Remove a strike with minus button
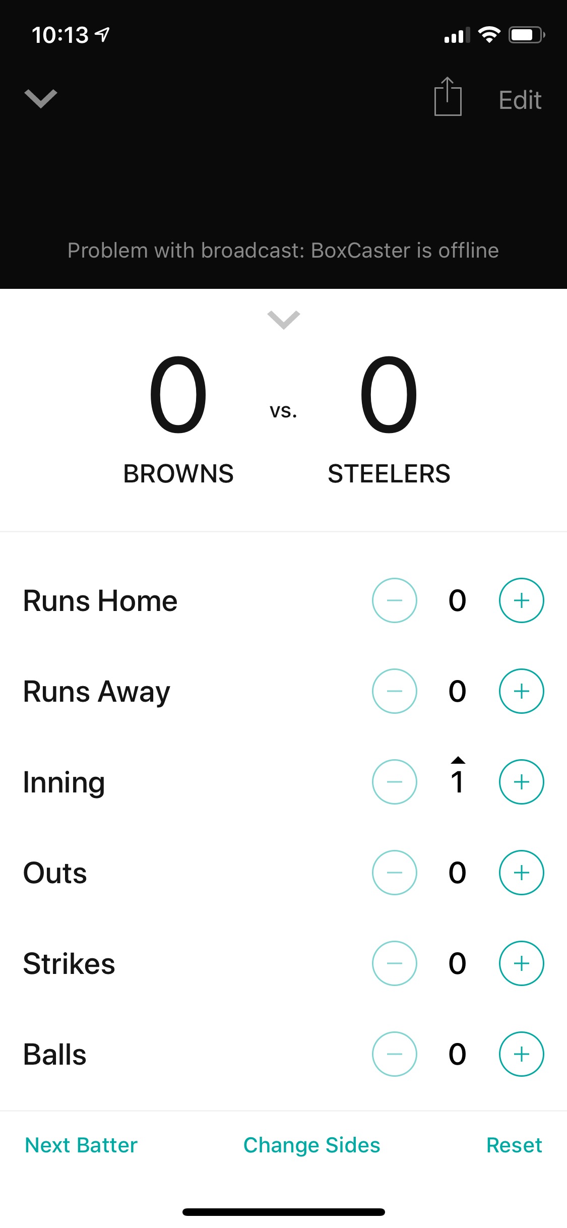567x1228 pixels. (x=394, y=963)
